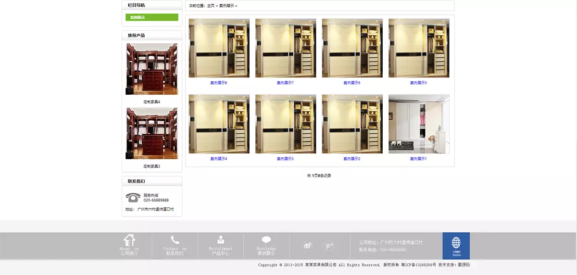Click 联系我们 label in footer navigation
This screenshot has height=275, width=577.
[x=175, y=253]
